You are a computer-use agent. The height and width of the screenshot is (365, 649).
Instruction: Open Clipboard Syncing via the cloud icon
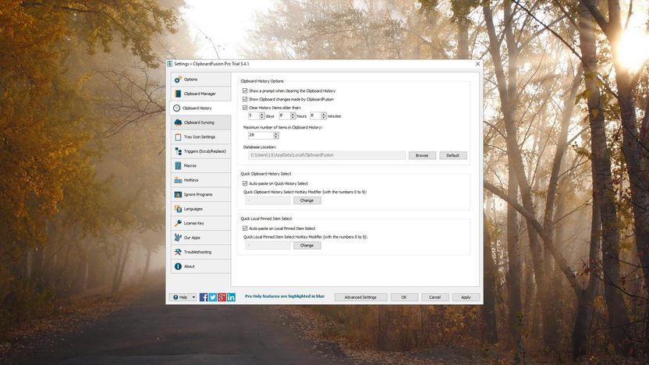click(178, 122)
